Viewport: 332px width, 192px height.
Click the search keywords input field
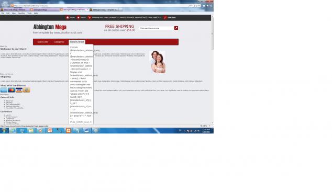click(x=157, y=28)
